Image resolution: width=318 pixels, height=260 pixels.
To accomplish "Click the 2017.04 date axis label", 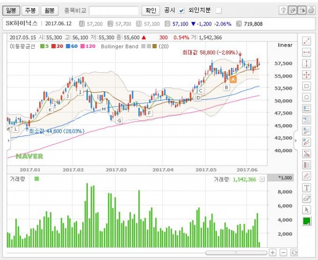I will [x=163, y=170].
